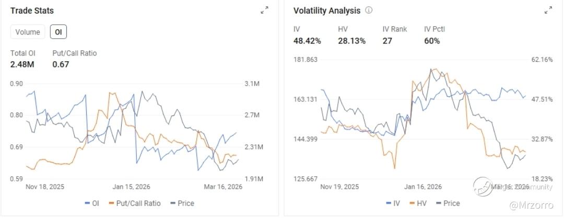Toggle the OI series in legend

coord(91,203)
